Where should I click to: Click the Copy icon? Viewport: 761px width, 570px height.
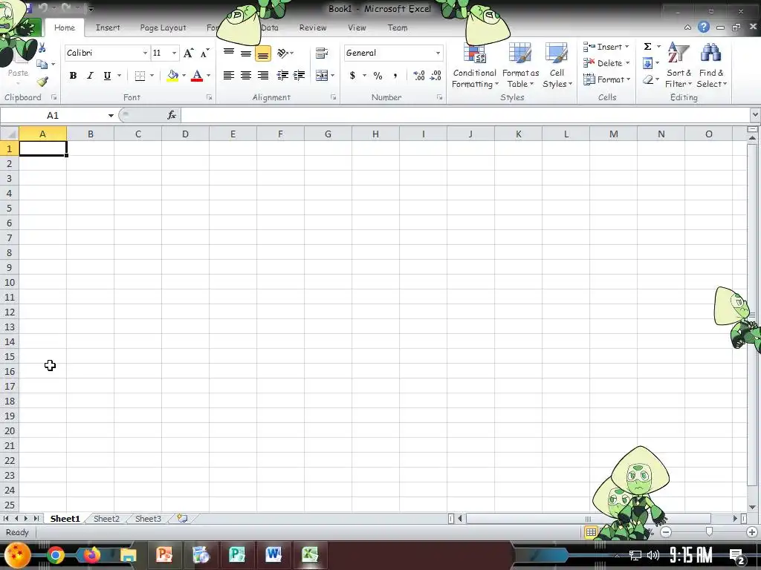(42, 64)
